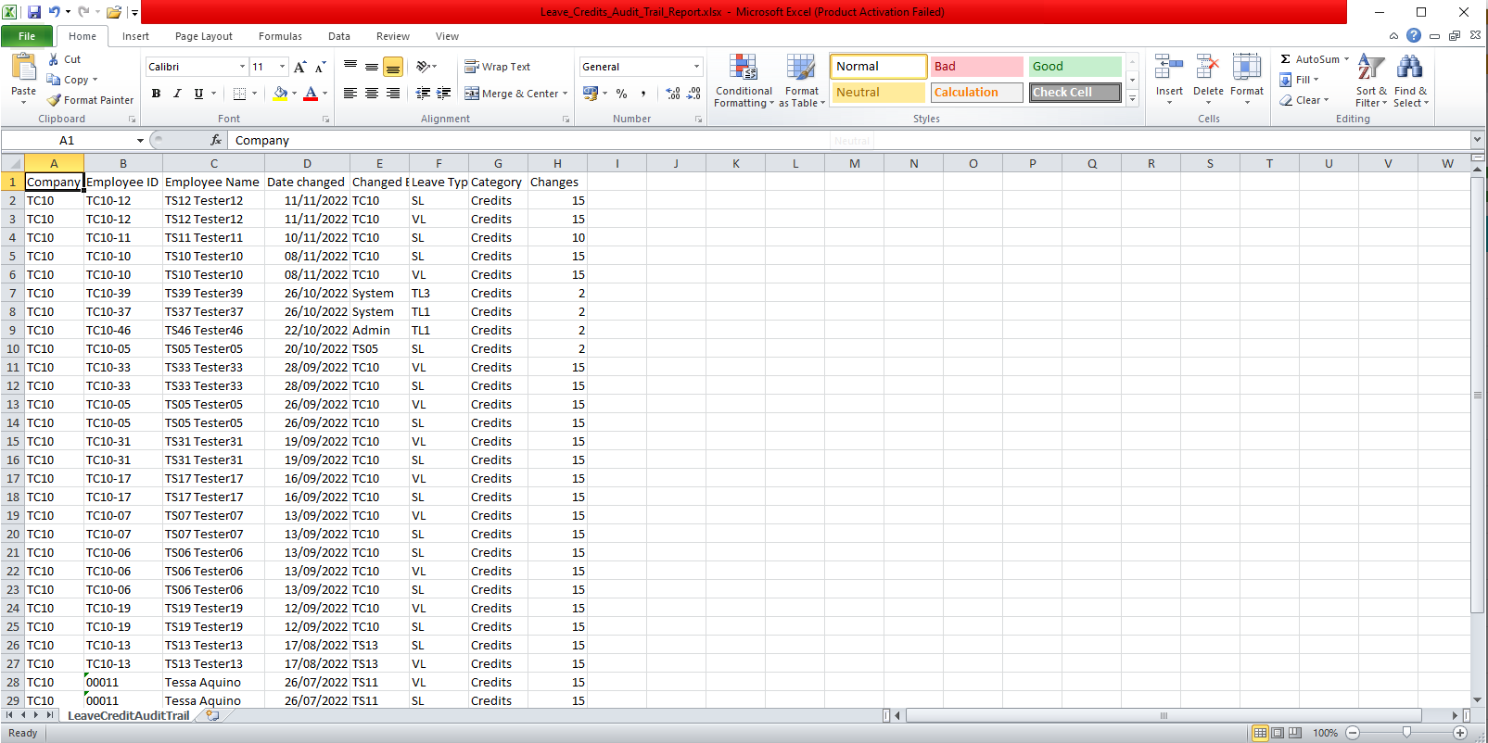Select column D header
Viewport: 1488px width, 743px height.
point(307,163)
